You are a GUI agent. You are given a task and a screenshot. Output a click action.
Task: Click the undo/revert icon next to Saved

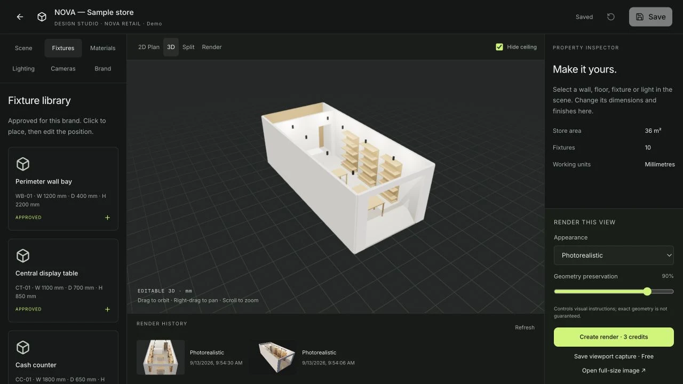click(x=611, y=17)
